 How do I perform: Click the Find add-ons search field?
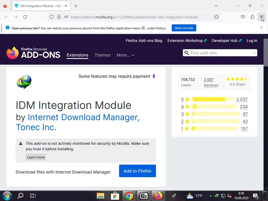coord(220,53)
